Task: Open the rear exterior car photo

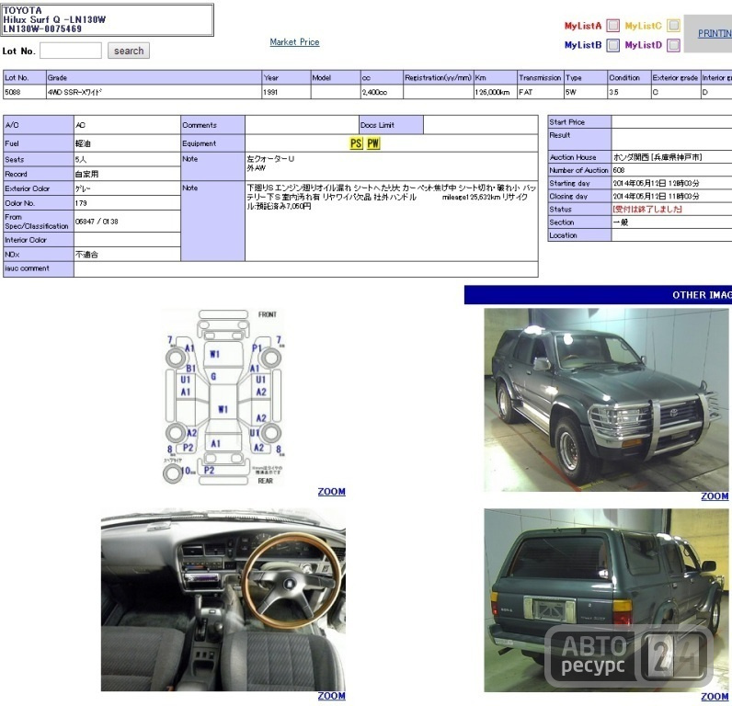Action: pos(606,600)
